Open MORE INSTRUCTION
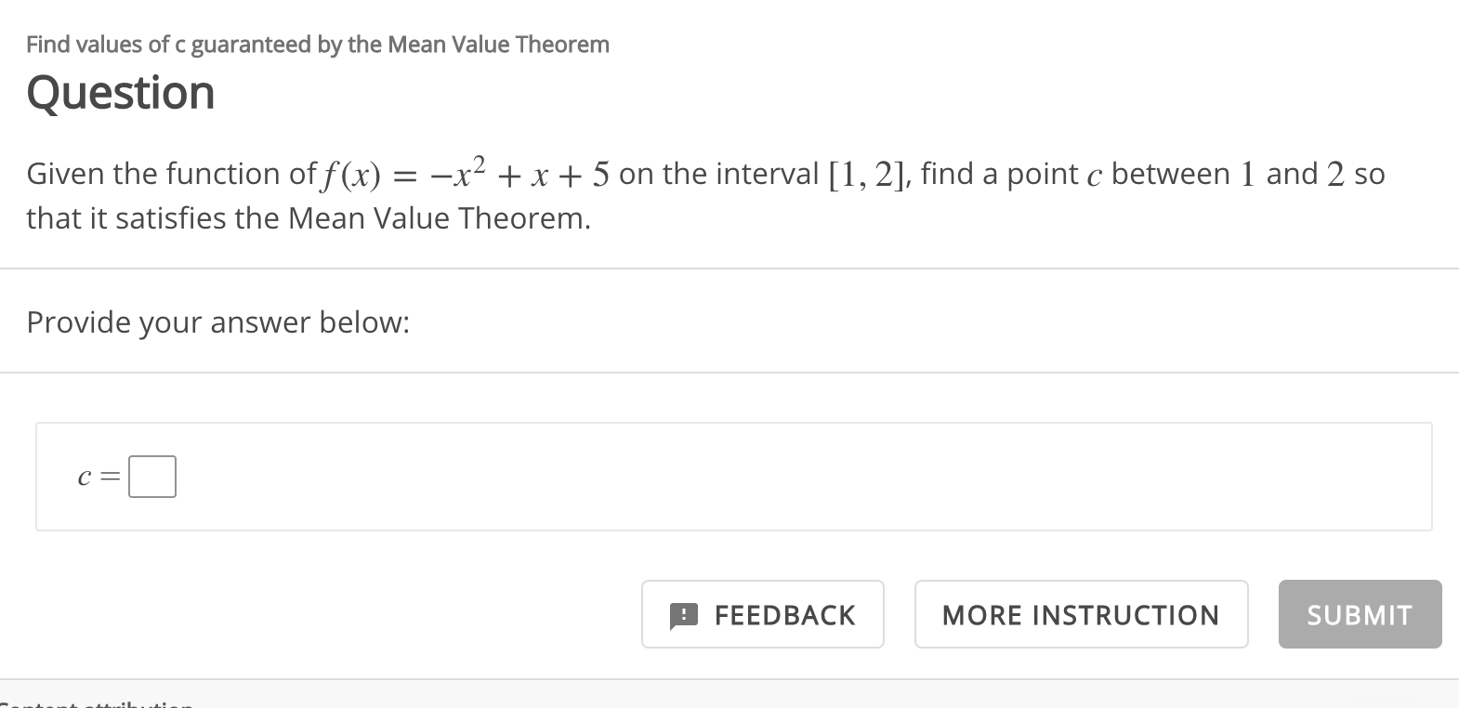1459x708 pixels. point(1081,614)
